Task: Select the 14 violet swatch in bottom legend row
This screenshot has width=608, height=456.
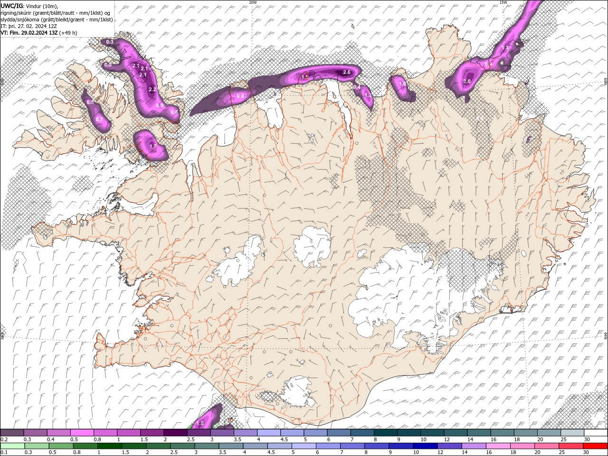Action: tap(473, 446)
